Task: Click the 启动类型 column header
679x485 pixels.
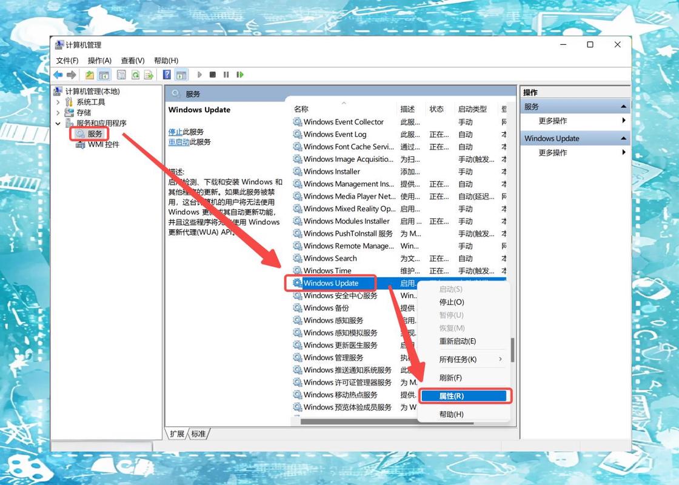Action: (x=472, y=109)
